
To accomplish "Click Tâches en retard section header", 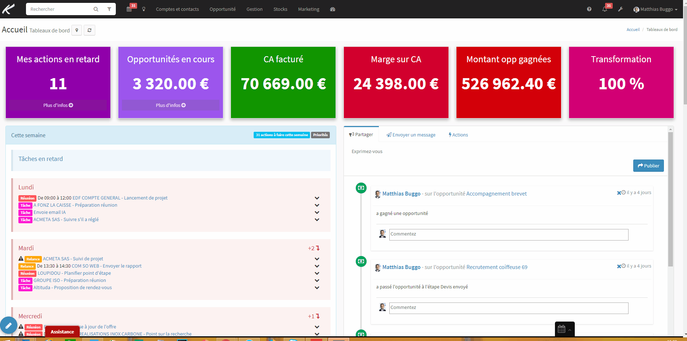I will click(41, 159).
